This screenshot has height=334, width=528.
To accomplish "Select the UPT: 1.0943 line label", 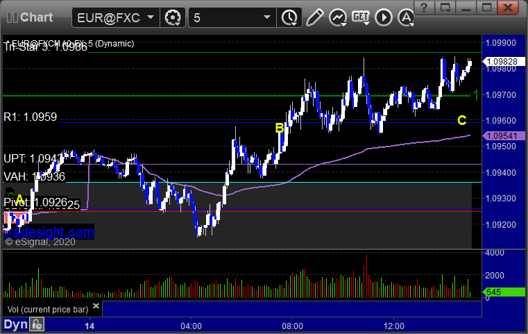I will (x=33, y=158).
